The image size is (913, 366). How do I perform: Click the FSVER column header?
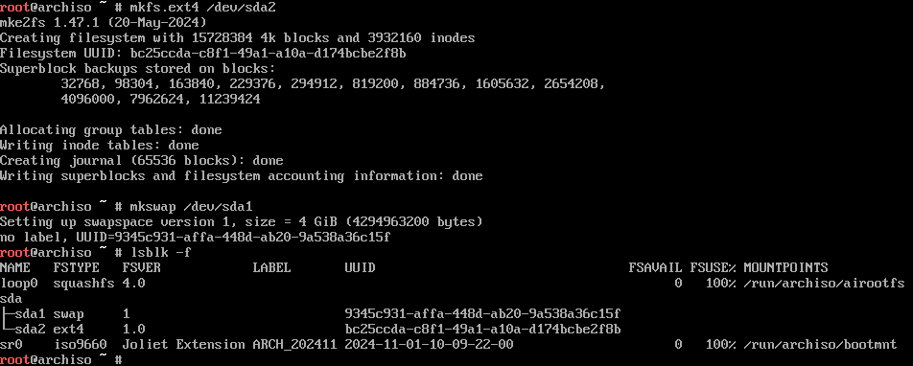[142, 267]
